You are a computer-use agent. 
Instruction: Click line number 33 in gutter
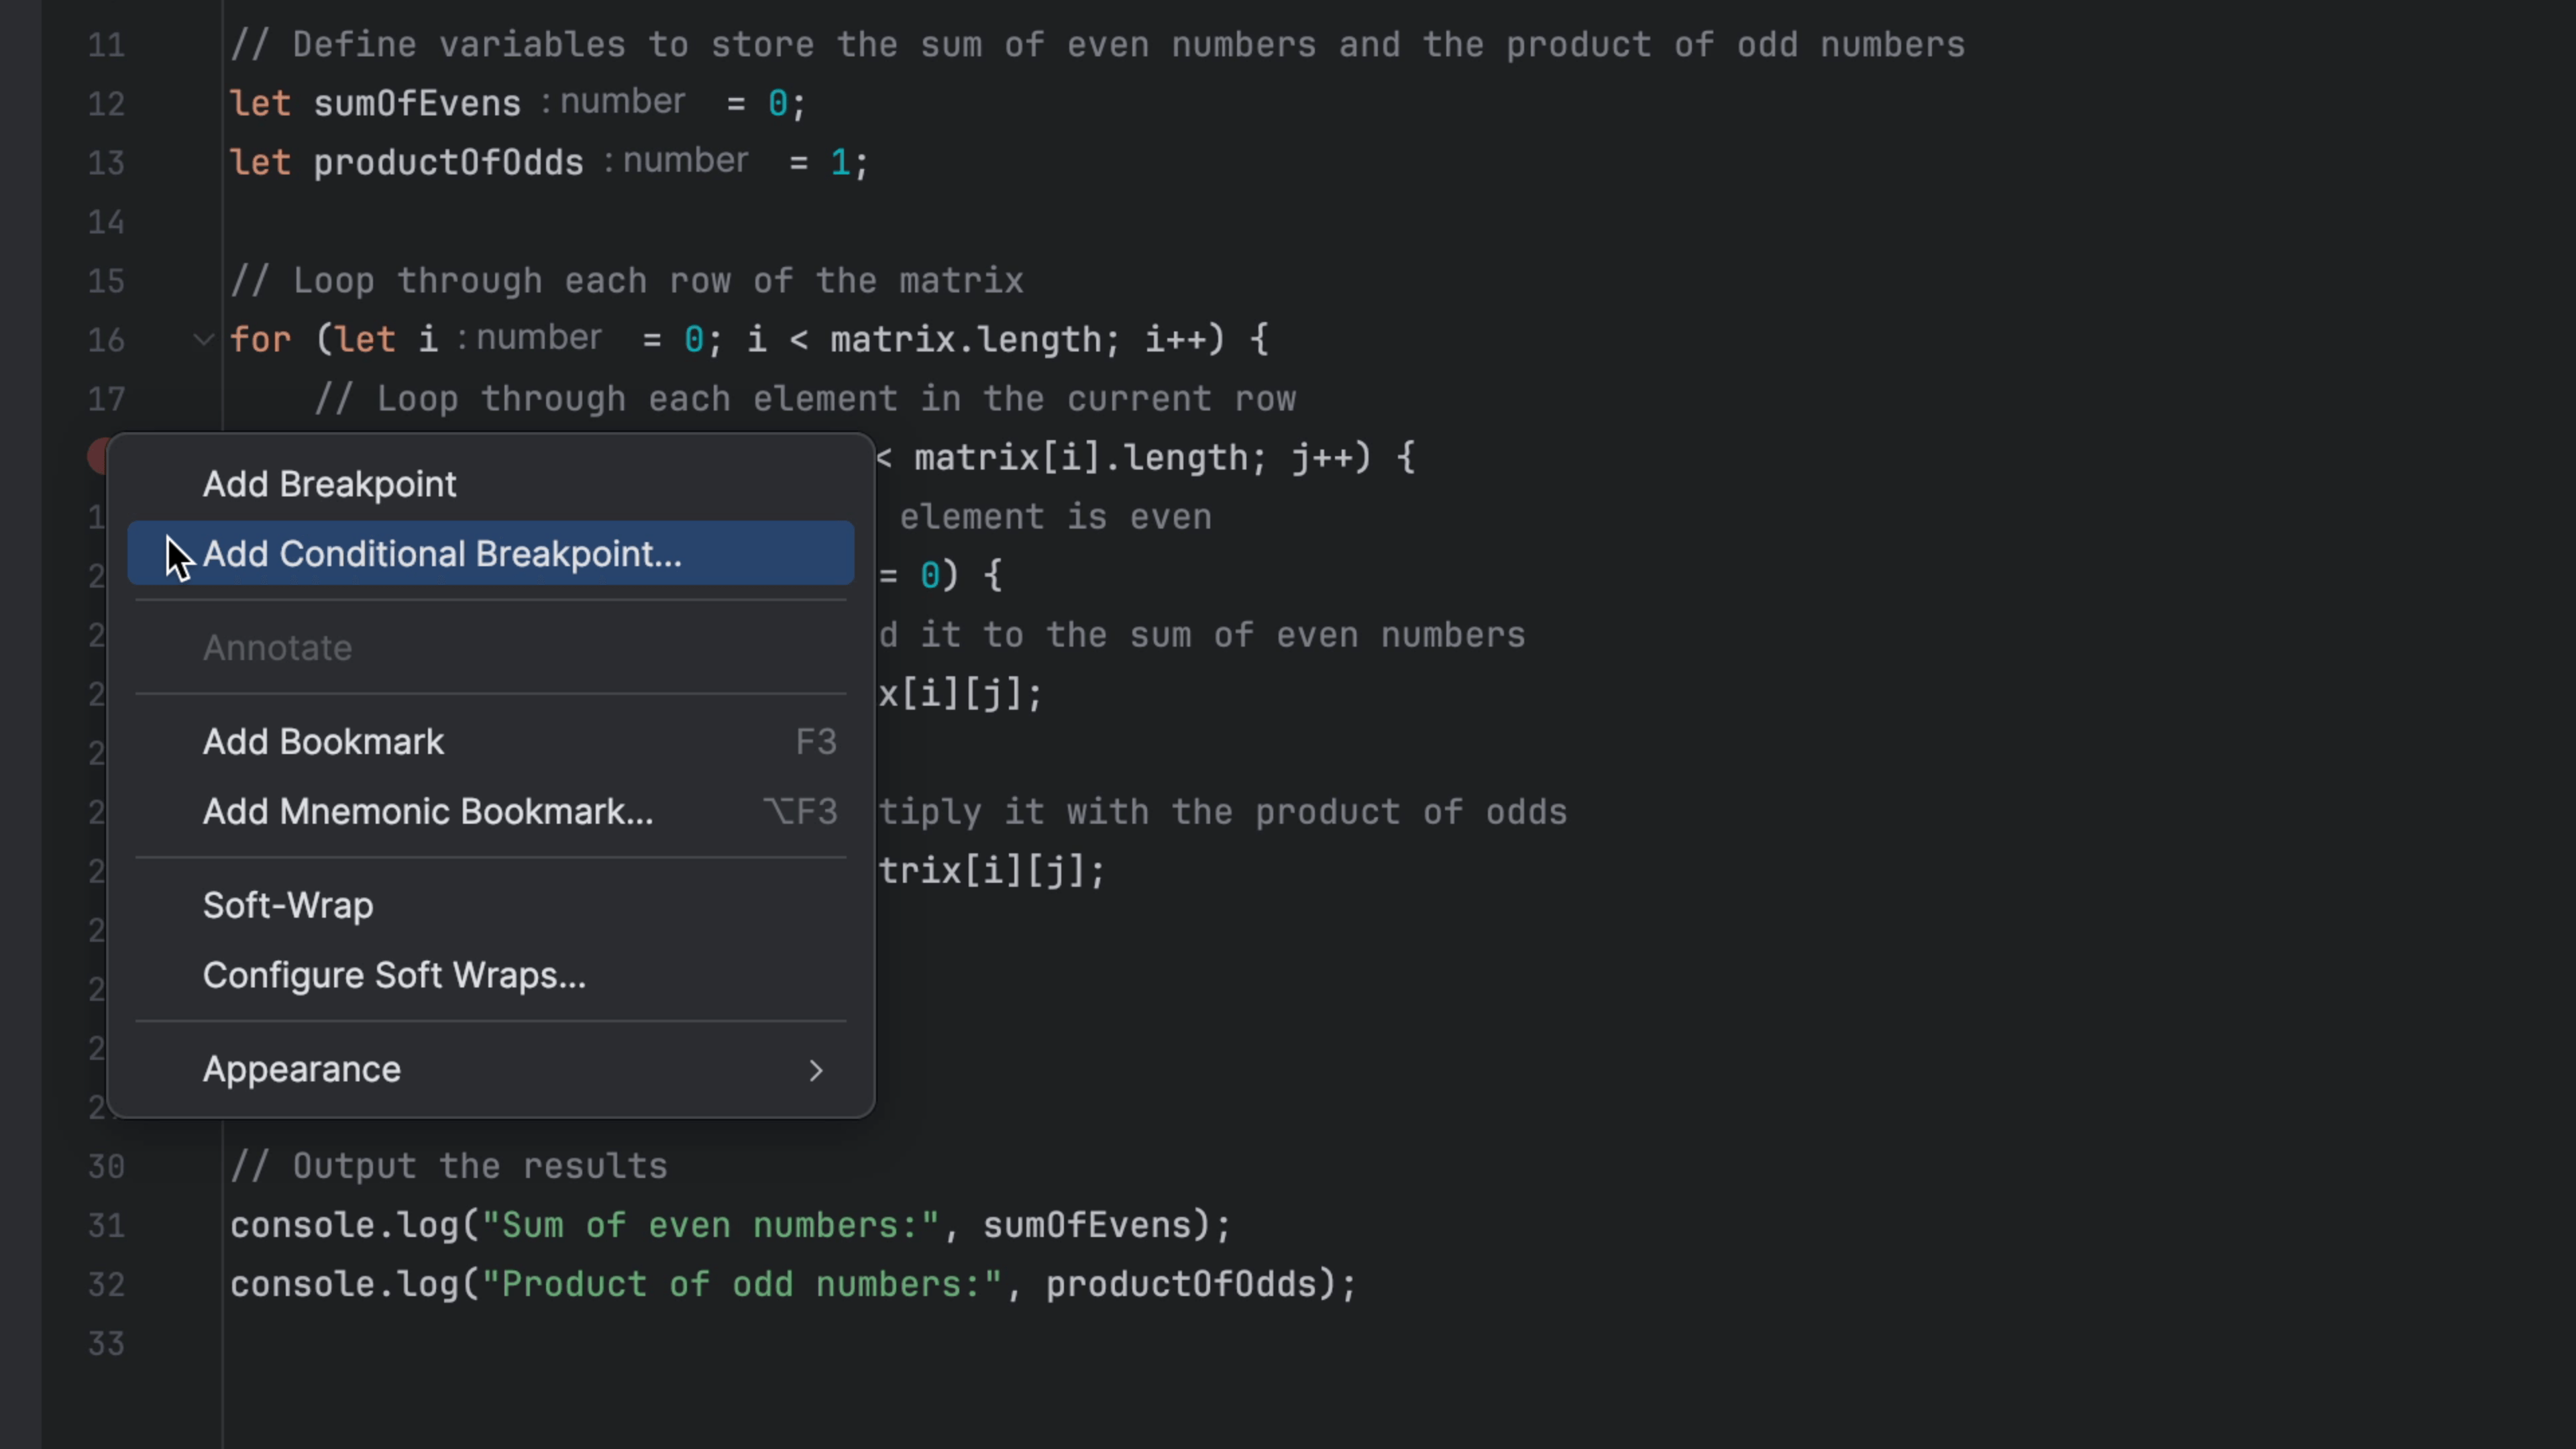tap(106, 1344)
